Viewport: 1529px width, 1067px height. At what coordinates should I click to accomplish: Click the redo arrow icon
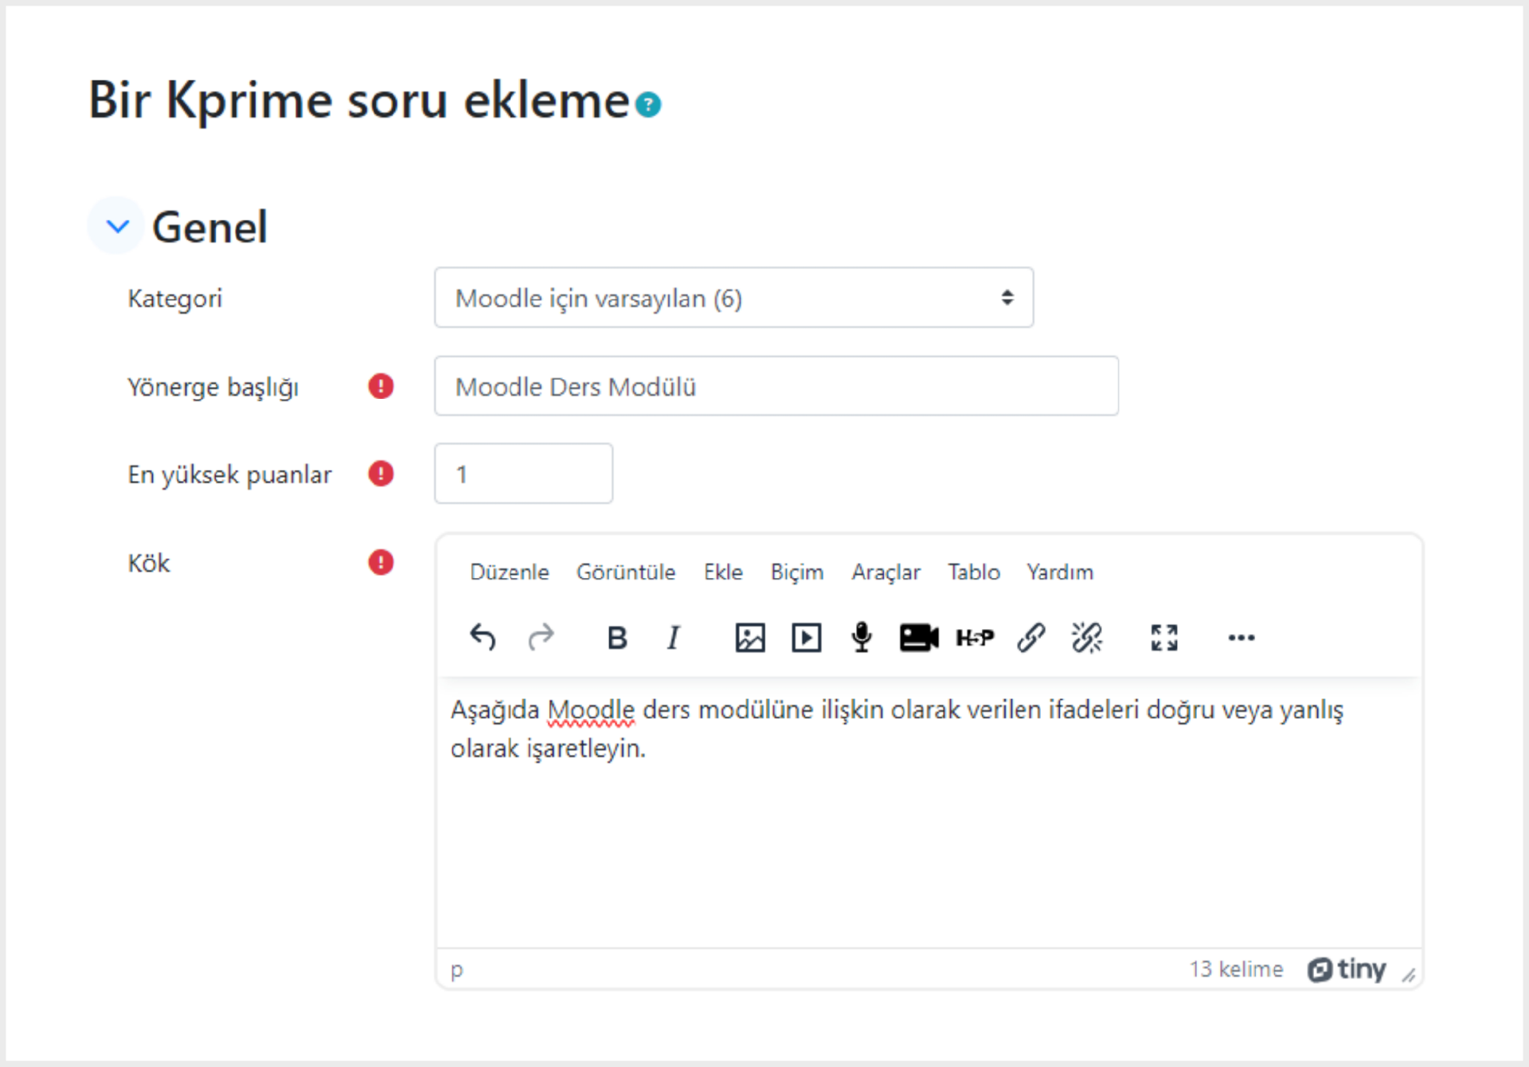coord(541,637)
